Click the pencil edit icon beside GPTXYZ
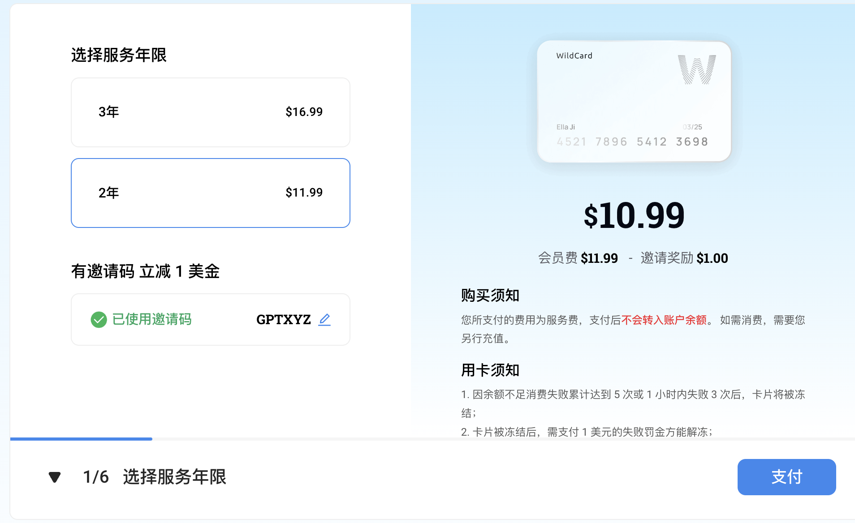The height and width of the screenshot is (523, 855). tap(324, 319)
